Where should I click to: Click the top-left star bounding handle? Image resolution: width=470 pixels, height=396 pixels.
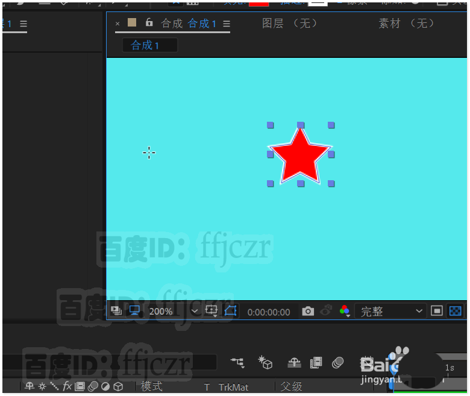pyautogui.click(x=270, y=125)
